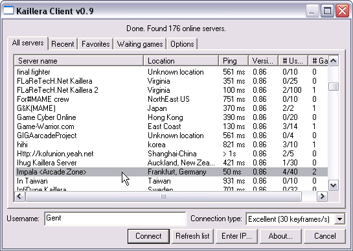Open the Favorites tab
The height and width of the screenshot is (251, 353).
pyautogui.click(x=95, y=44)
